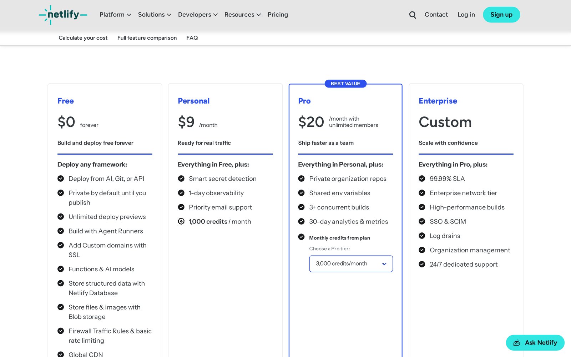Expand the Resources menu

point(243,15)
